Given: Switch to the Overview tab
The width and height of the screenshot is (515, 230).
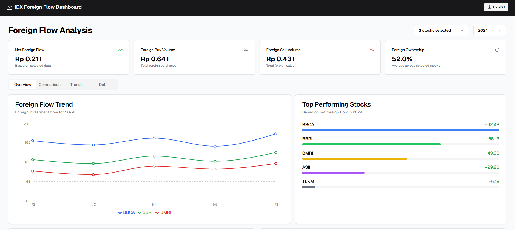Looking at the screenshot, I should [x=23, y=85].
